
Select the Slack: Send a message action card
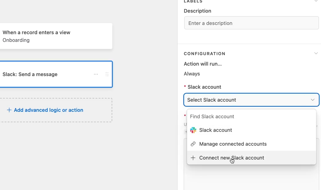point(56,74)
